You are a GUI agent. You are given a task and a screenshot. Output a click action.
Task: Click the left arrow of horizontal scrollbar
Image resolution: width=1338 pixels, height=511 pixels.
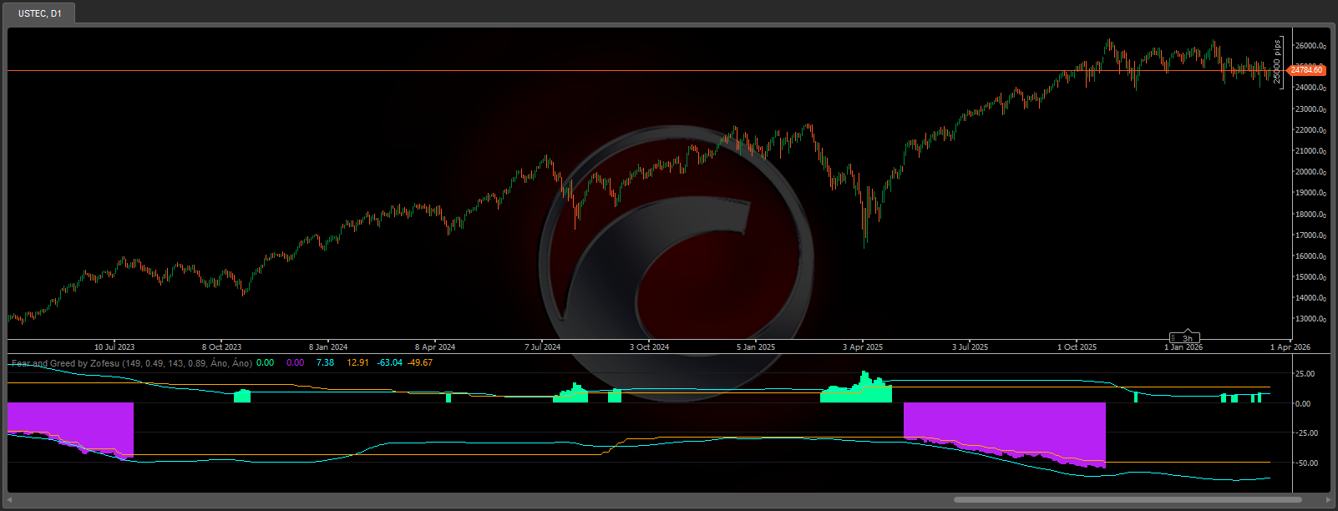pyautogui.click(x=9, y=500)
